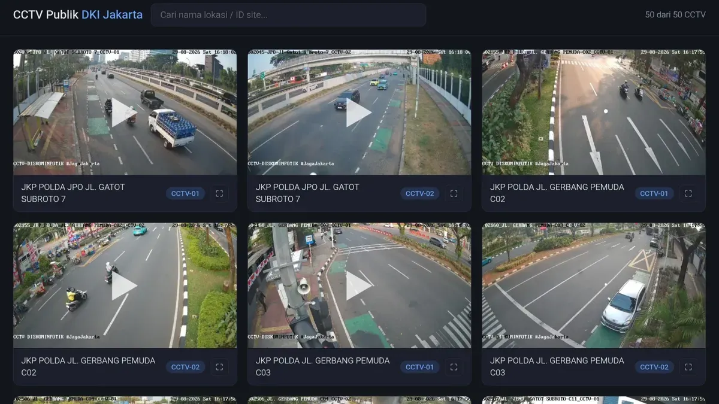Screen dimensions: 719x404
Task: Play the Gatot Subroto 7 CCTV-02 video
Action: pos(358,113)
